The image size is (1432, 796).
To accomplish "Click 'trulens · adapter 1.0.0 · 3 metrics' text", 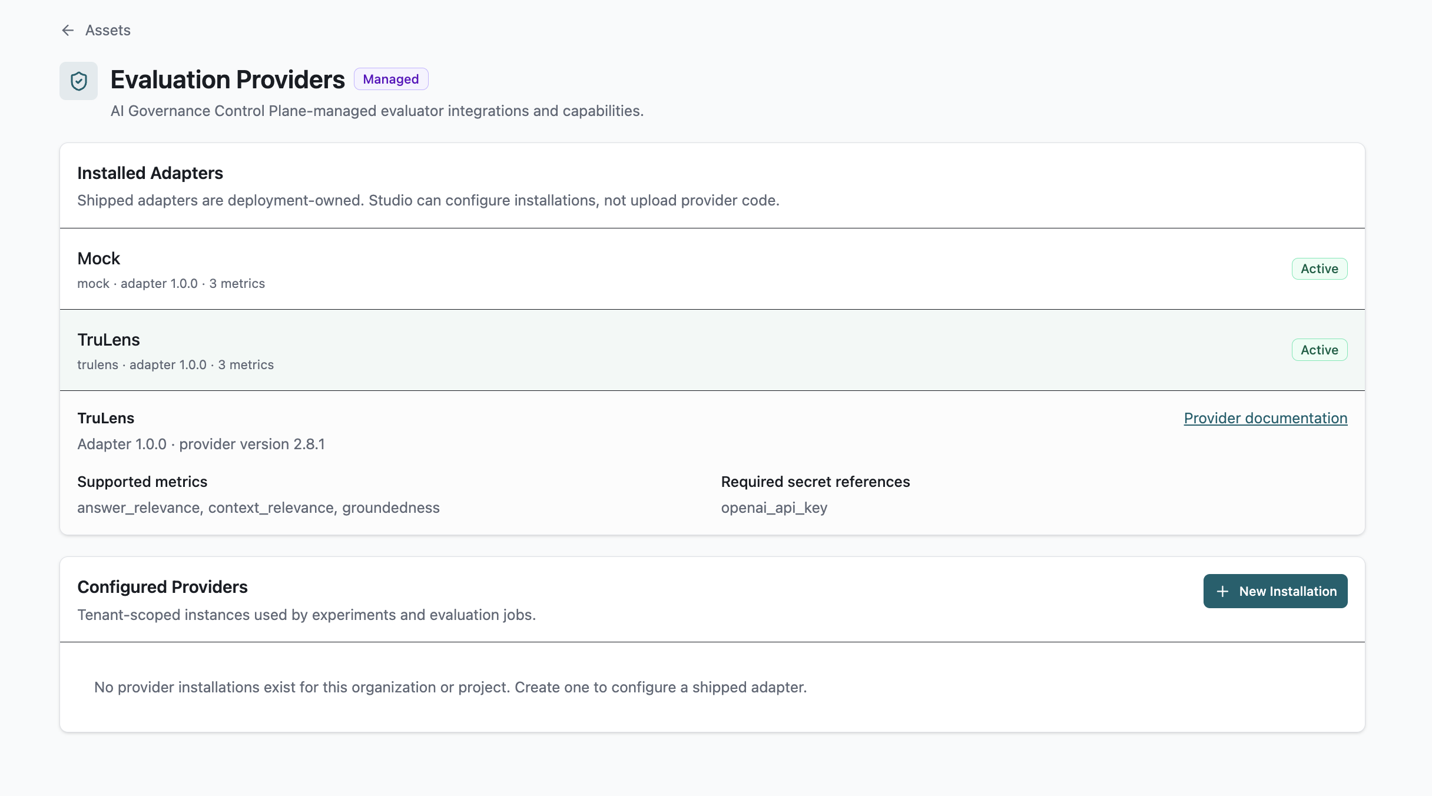I will [x=175, y=365].
